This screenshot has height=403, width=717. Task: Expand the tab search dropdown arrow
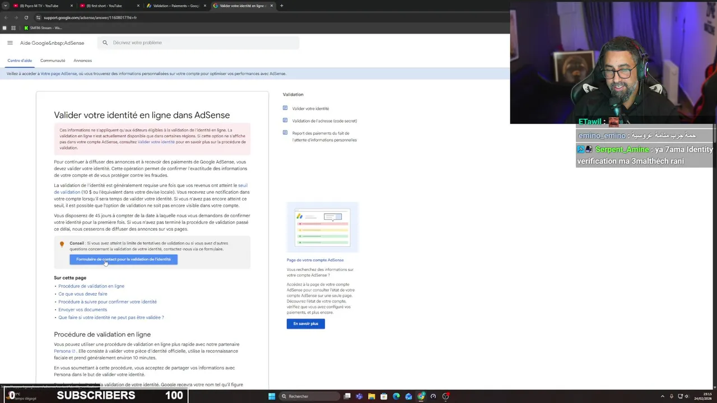[x=4, y=6]
